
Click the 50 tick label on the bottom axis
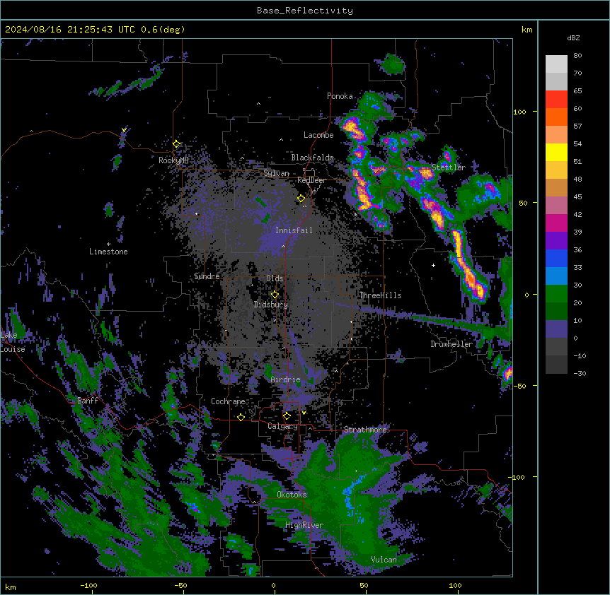pyautogui.click(x=364, y=585)
